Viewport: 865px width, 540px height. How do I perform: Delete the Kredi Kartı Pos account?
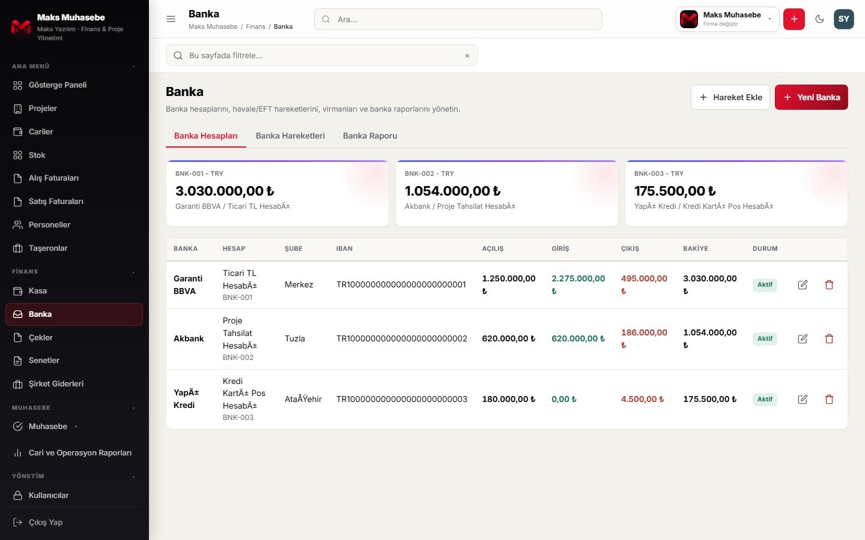tap(829, 400)
